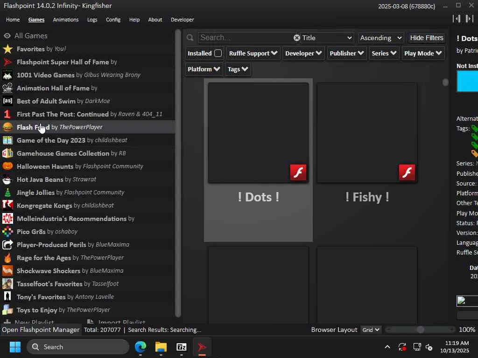Image resolution: width=478 pixels, height=358 pixels.
Task: Click the game grid scrollbar thumb
Action: (445, 82)
